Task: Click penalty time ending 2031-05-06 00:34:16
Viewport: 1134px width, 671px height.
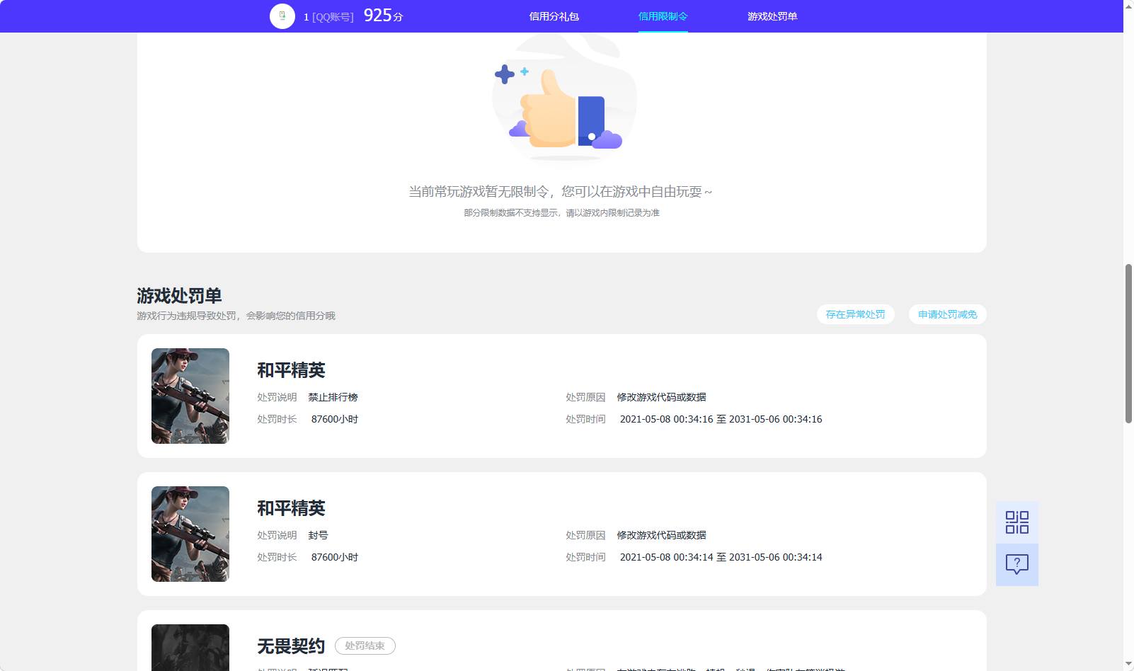Action: (x=721, y=419)
